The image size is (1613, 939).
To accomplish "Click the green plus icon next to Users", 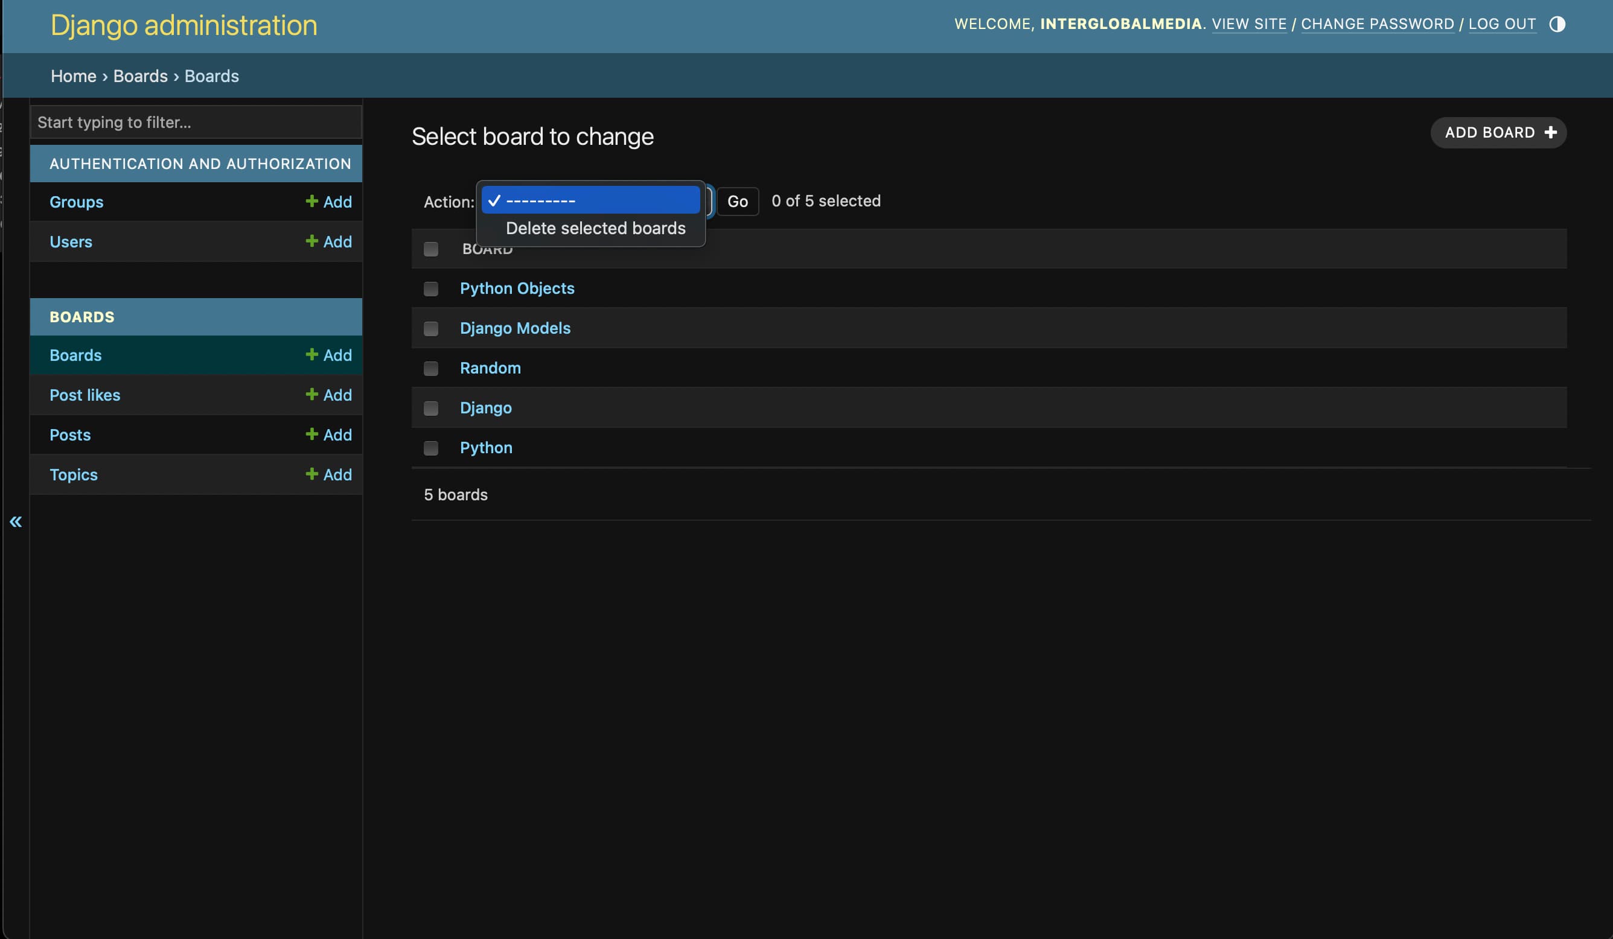I will (x=311, y=241).
